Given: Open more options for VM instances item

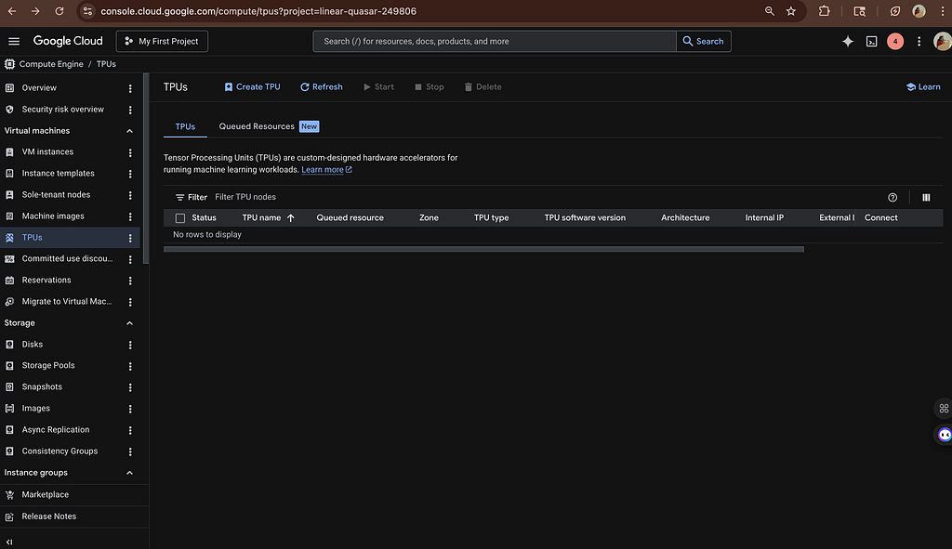Looking at the screenshot, I should pyautogui.click(x=130, y=153).
